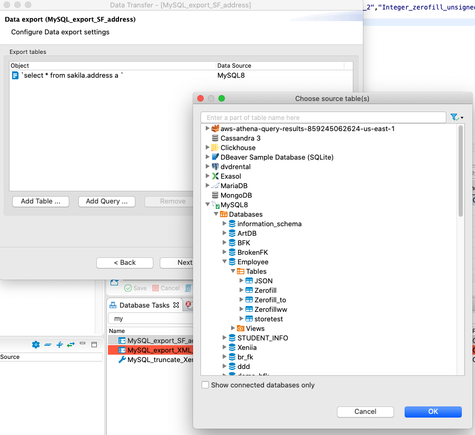Collapse the MySQL8 tree node

point(208,205)
